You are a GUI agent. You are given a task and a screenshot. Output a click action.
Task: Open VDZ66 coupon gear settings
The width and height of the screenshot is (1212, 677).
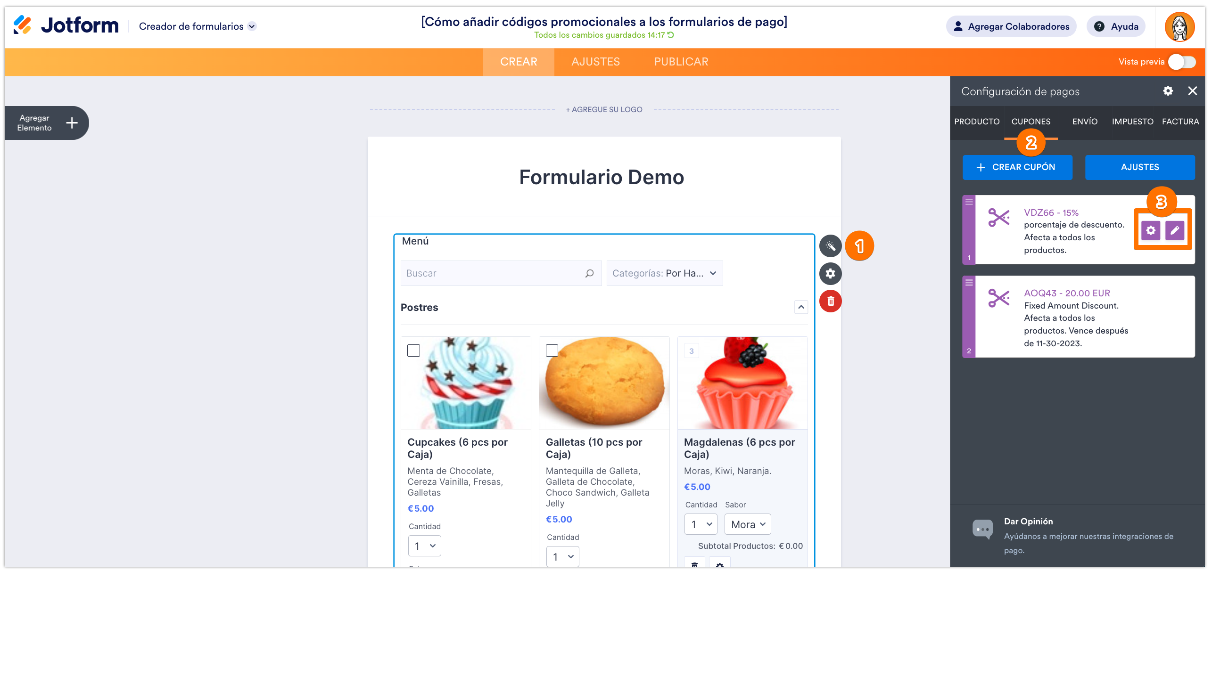(x=1150, y=230)
